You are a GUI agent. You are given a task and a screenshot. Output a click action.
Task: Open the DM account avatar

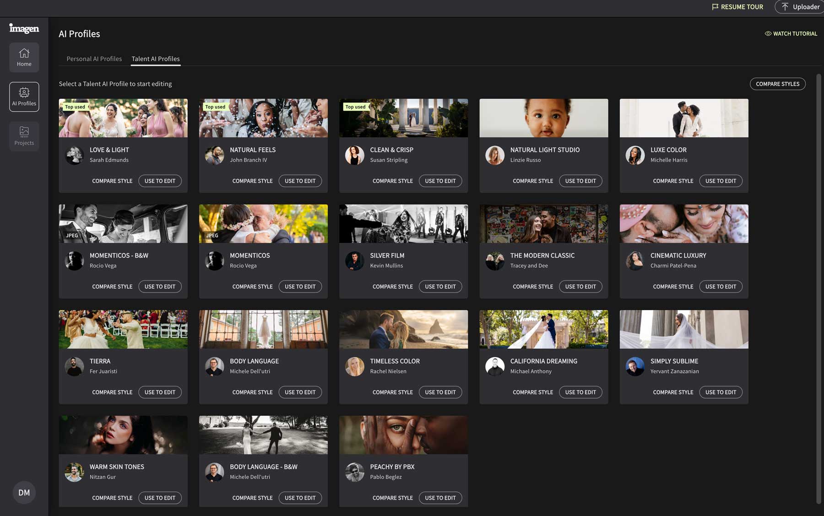pos(24,493)
